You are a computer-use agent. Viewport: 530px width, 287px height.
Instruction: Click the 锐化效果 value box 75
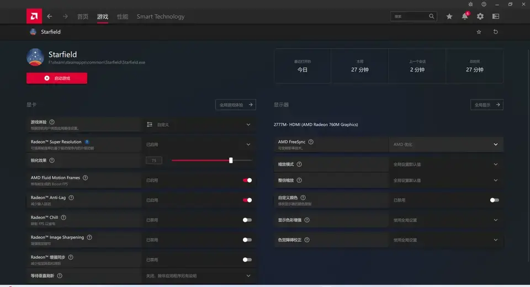click(x=154, y=161)
